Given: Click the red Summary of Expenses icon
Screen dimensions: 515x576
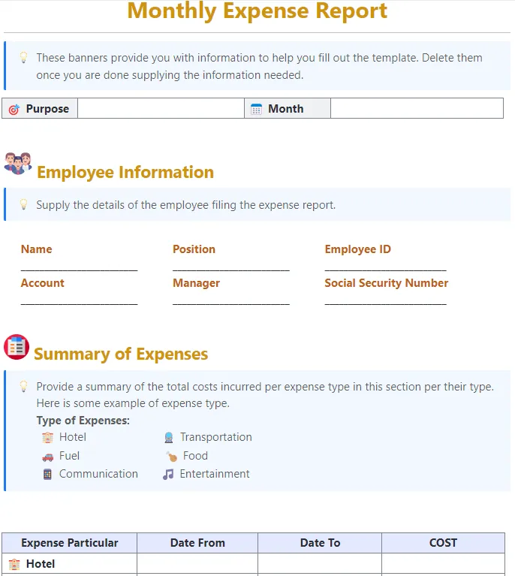Looking at the screenshot, I should (x=17, y=347).
